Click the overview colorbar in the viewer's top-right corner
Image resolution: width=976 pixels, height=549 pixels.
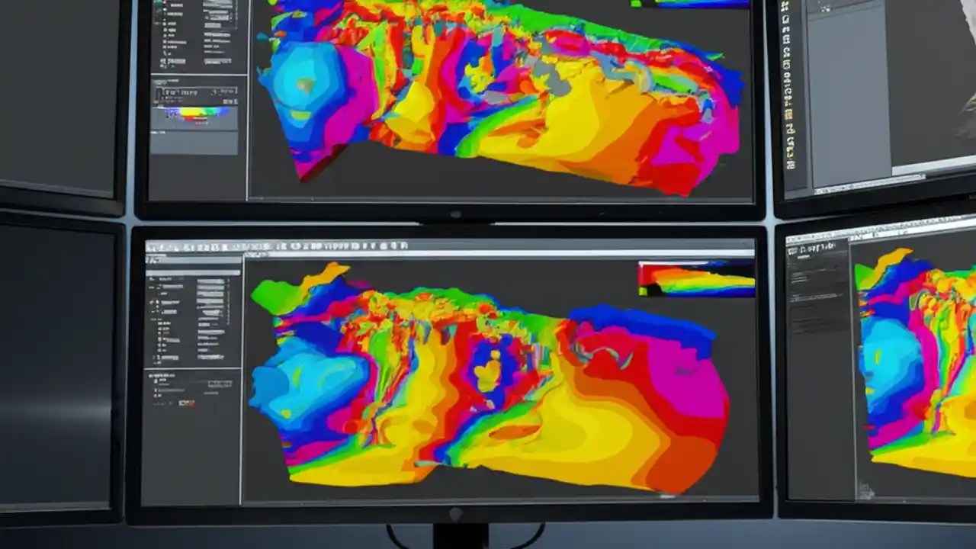pyautogui.click(x=690, y=277)
